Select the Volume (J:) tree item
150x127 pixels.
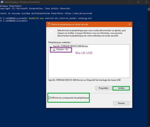62,50
